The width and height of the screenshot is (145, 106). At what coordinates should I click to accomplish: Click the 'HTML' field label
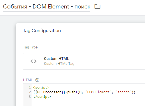[28, 80]
